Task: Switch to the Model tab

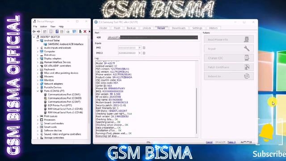Action: pyautogui.click(x=103, y=28)
